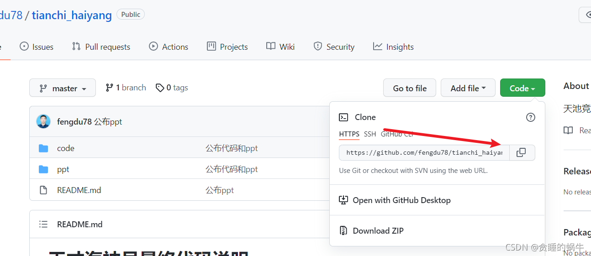Viewport: 591px width, 256px height.
Task: Click the fengdu78 avatar image
Action: [x=43, y=121]
